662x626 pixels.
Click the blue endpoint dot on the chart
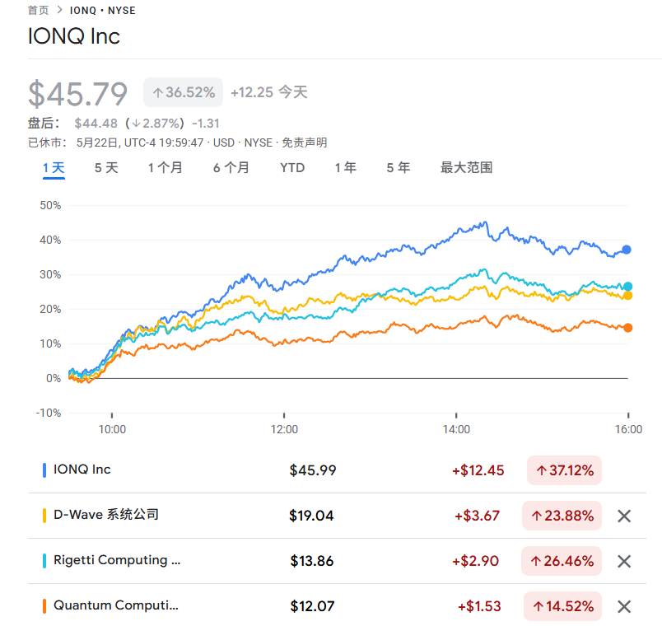[627, 249]
